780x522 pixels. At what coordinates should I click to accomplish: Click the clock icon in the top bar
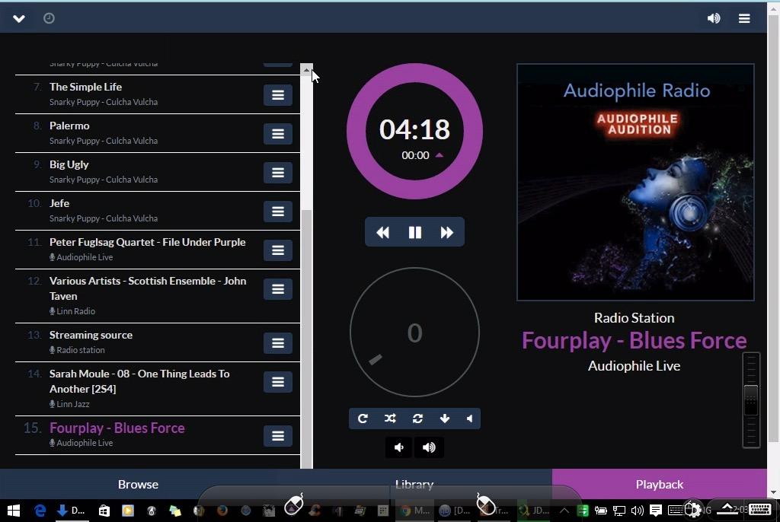(49, 18)
